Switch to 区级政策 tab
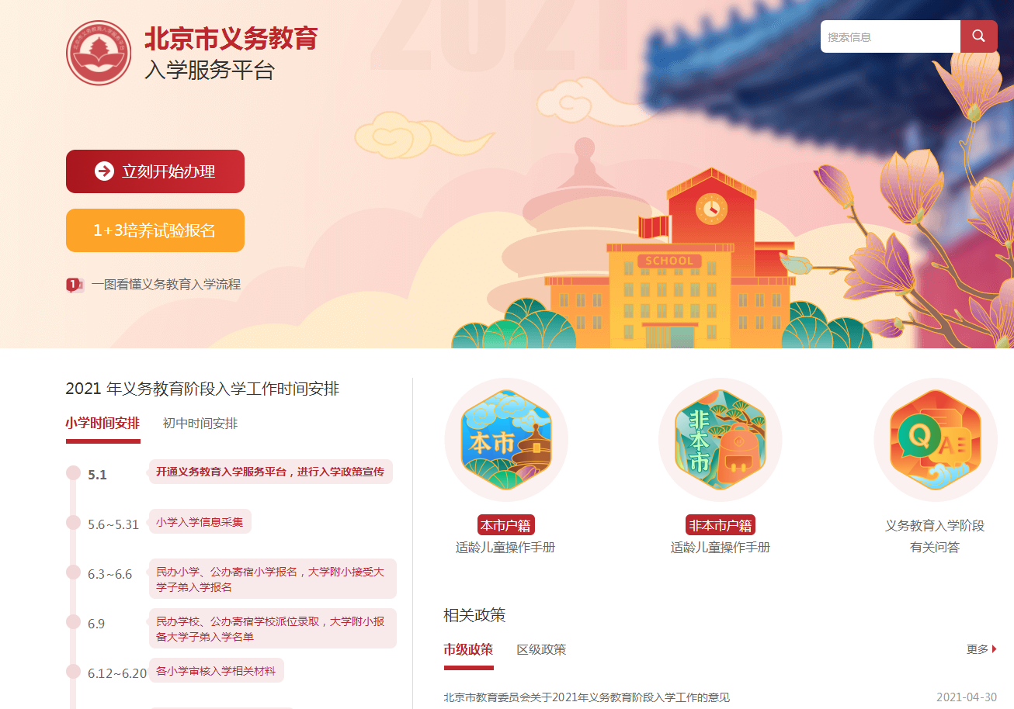The width and height of the screenshot is (1014, 709). tap(541, 649)
